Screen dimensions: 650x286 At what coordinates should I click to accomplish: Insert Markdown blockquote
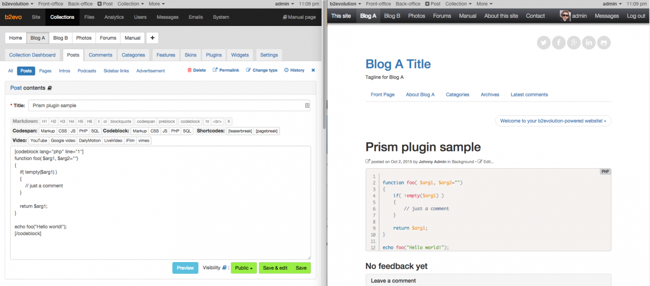(121, 121)
